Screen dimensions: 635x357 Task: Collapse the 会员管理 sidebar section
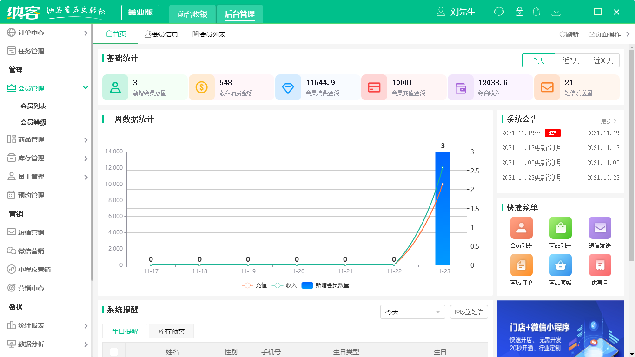pyautogui.click(x=46, y=87)
